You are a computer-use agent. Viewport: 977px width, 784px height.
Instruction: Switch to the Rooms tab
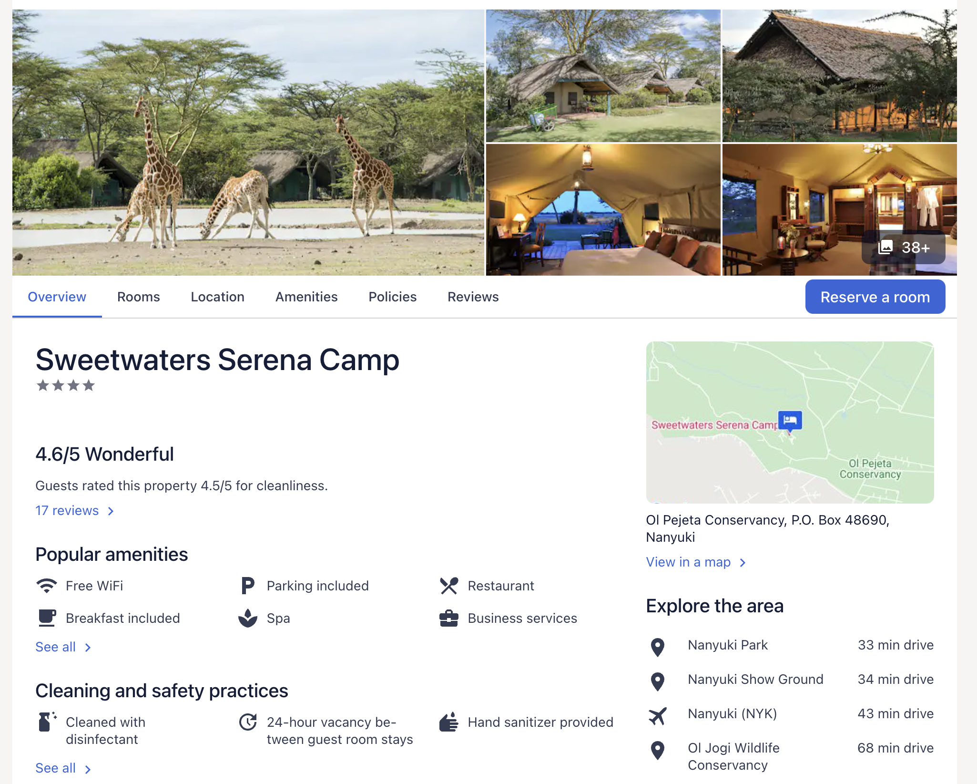(x=139, y=297)
